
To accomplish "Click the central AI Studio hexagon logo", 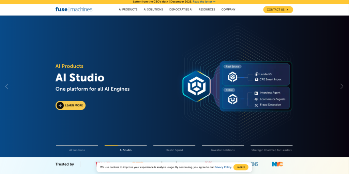I will [x=196, y=86].
